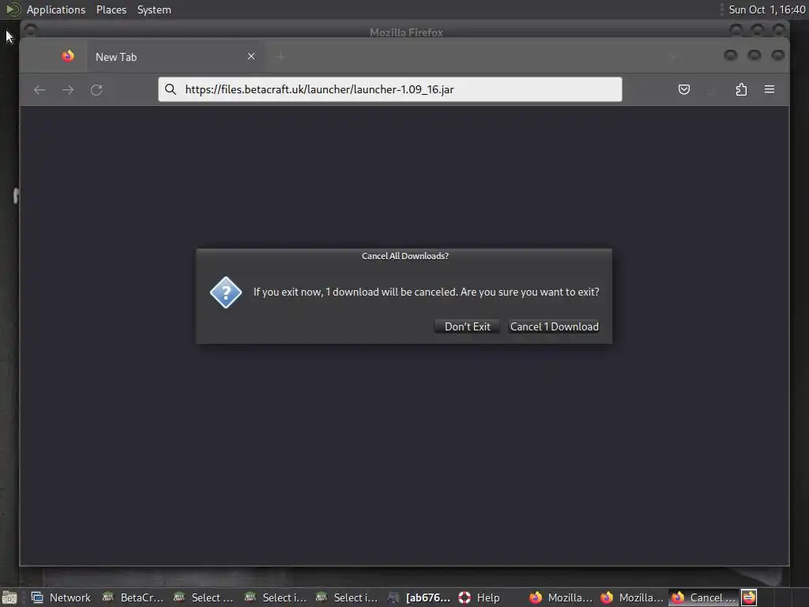This screenshot has height=607, width=809.
Task: Switch to [ab676... terminal taskbar entry
Action: pos(419,598)
